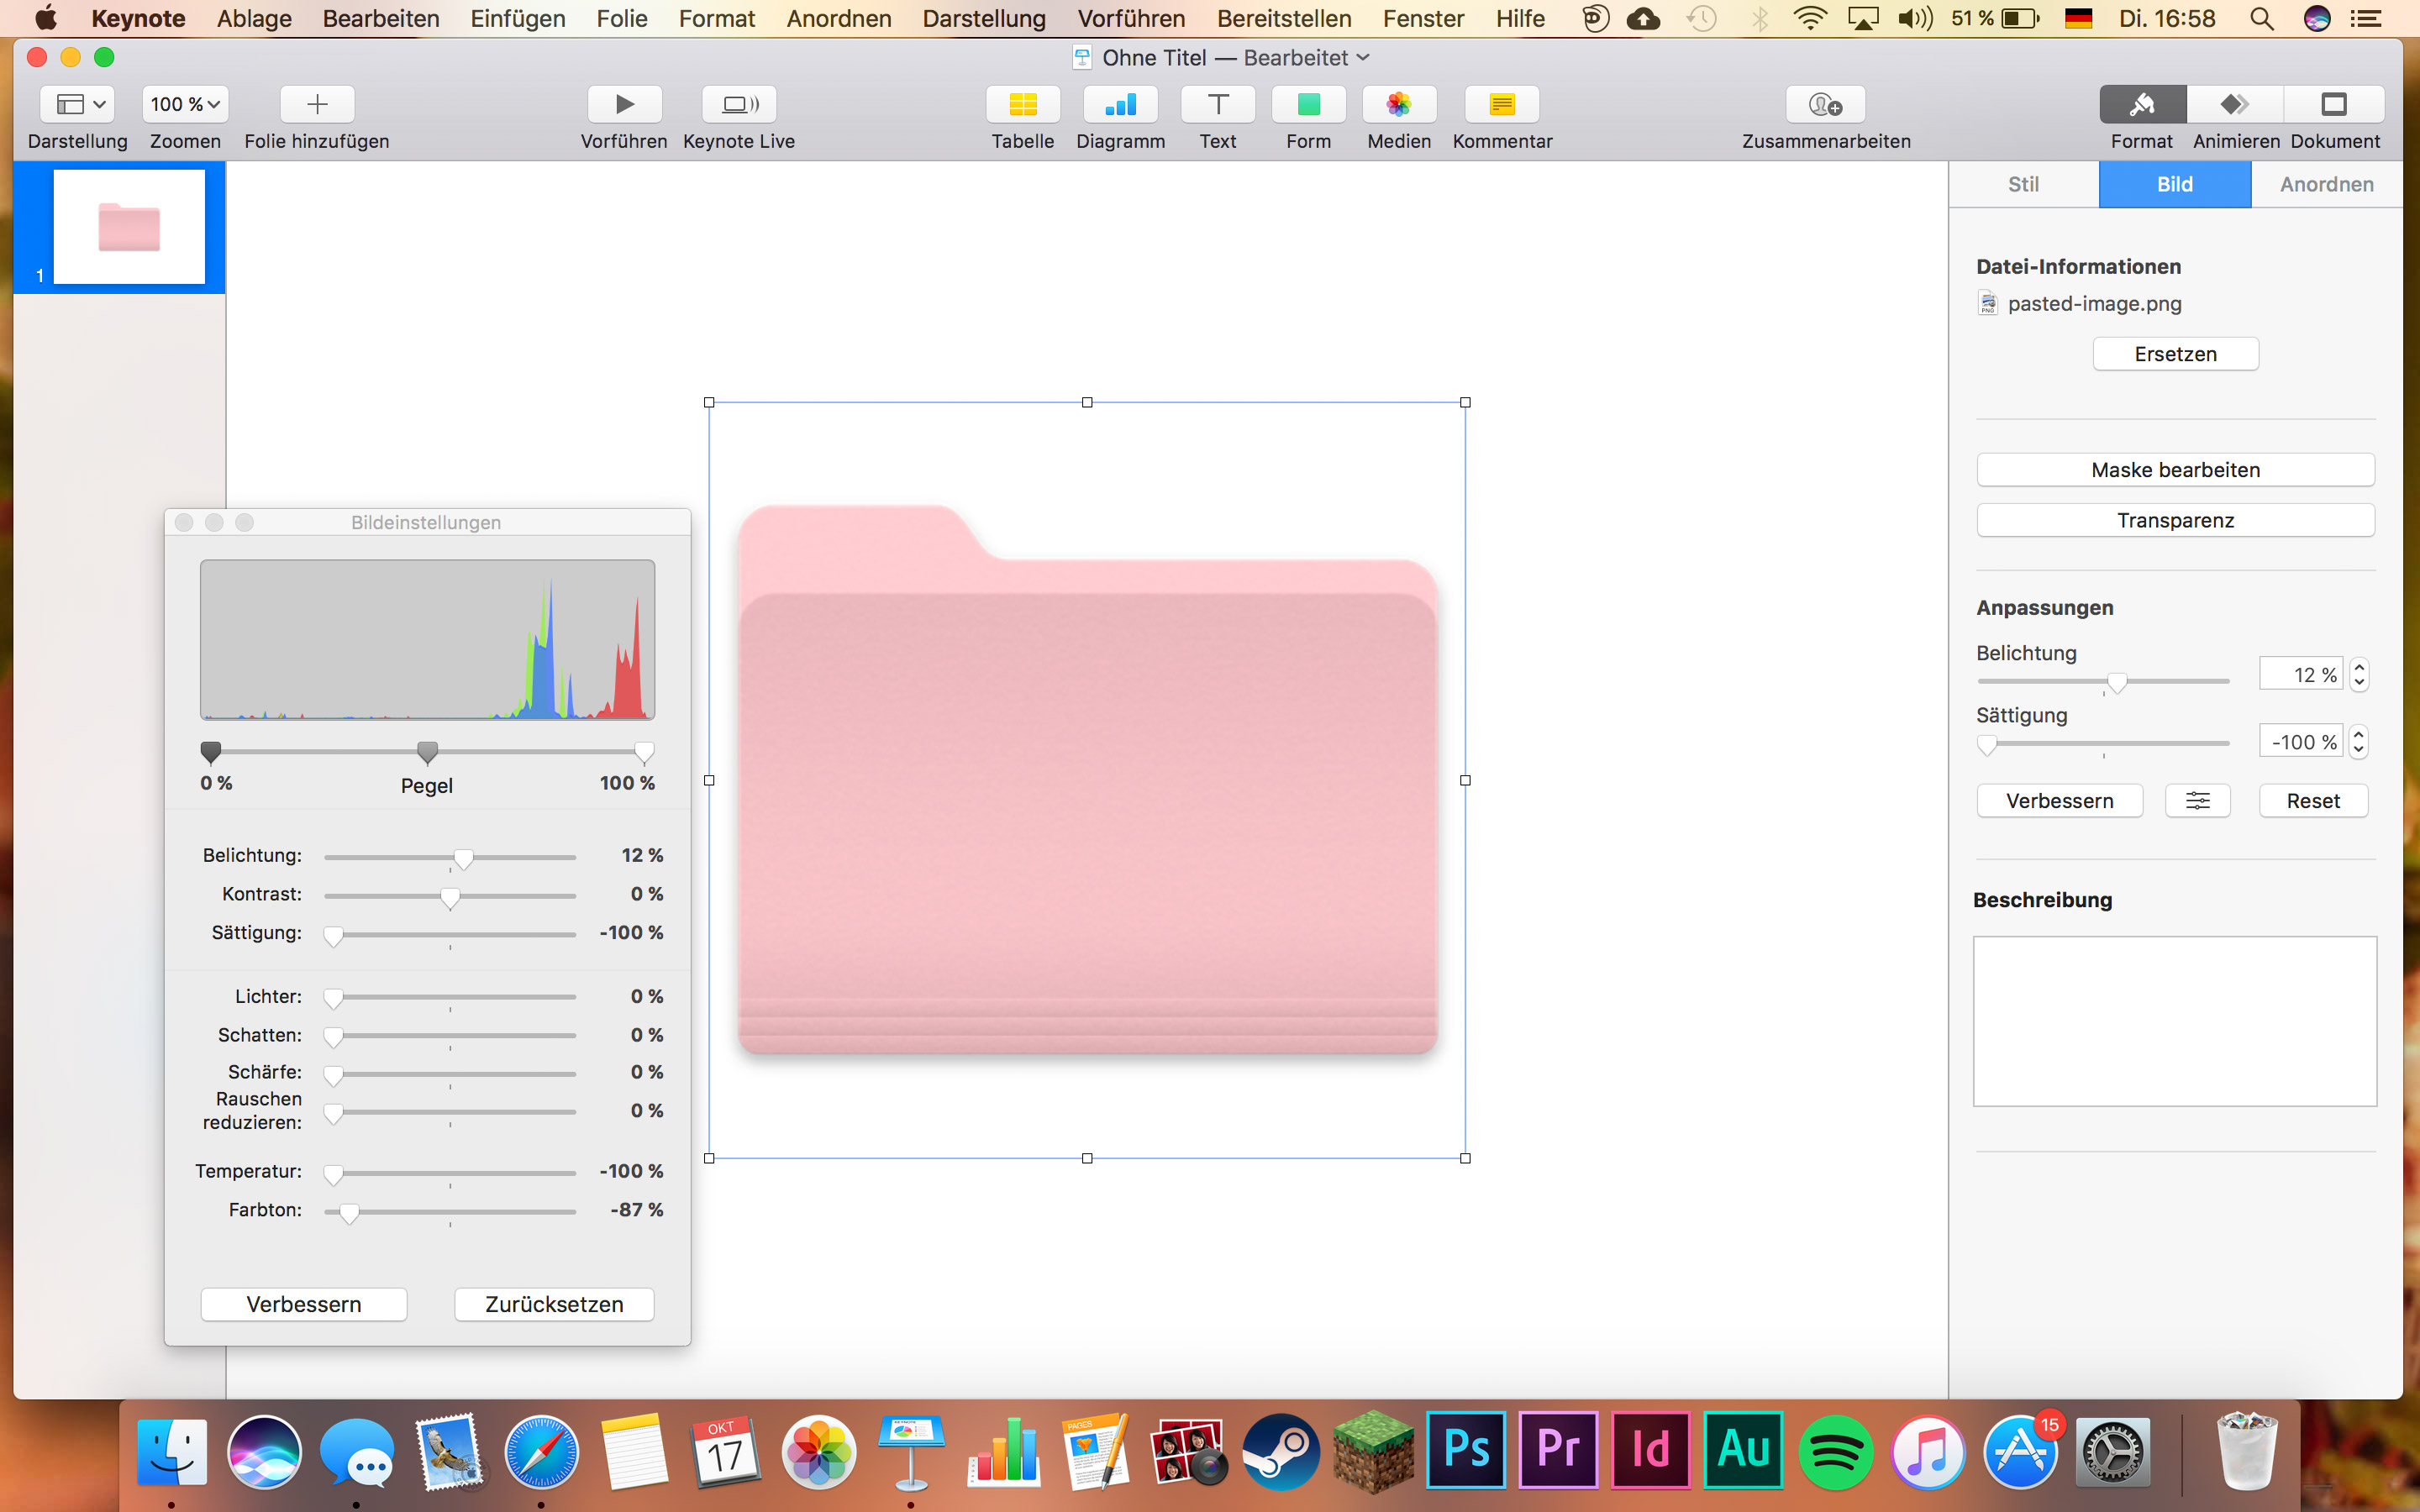Screen dimensions: 2420x1512
Task: Add a Kommentar sticky note
Action: pos(1501,104)
